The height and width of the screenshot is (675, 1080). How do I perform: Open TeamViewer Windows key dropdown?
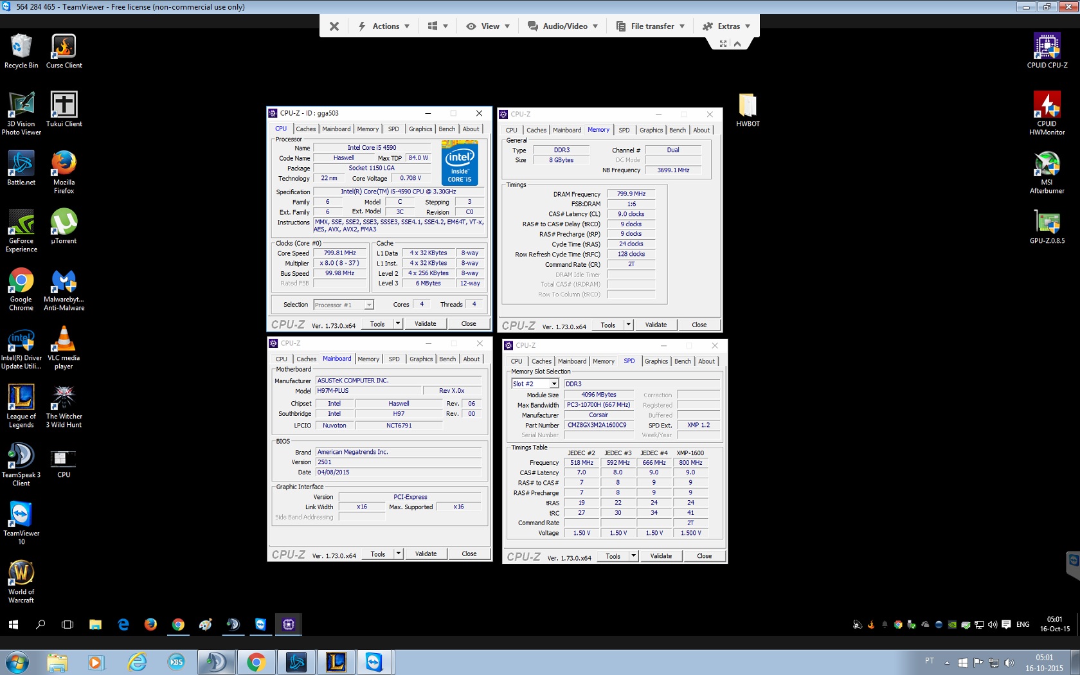click(x=438, y=26)
